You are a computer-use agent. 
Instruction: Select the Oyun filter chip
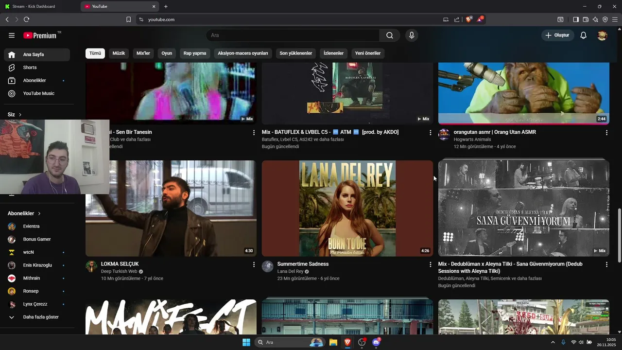point(167,53)
